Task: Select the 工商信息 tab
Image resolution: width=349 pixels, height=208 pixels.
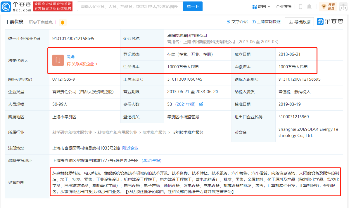Action: [14, 22]
